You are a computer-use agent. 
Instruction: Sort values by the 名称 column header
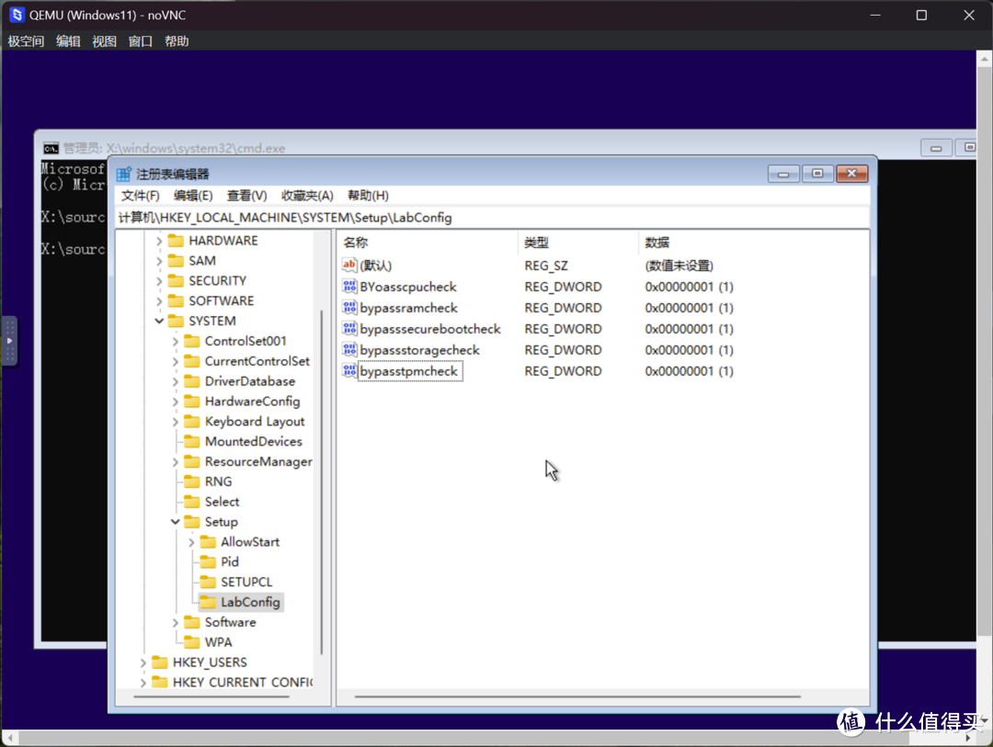point(356,243)
